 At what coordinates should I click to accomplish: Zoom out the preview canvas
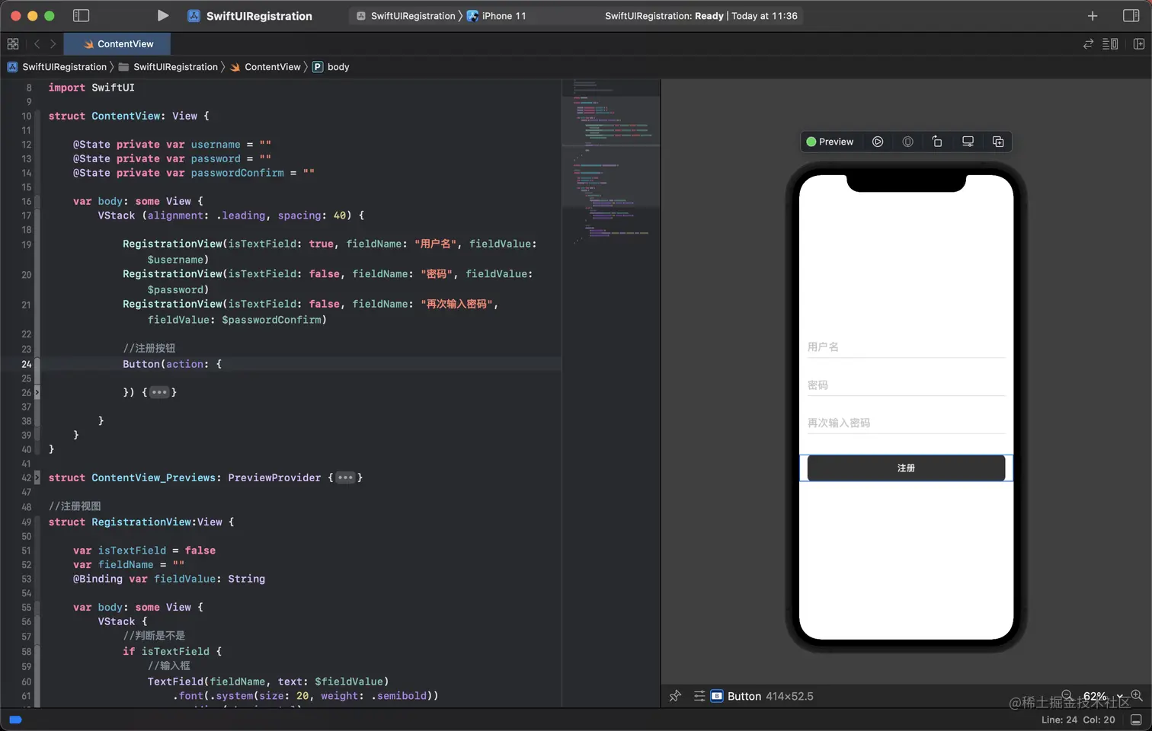click(x=1067, y=696)
